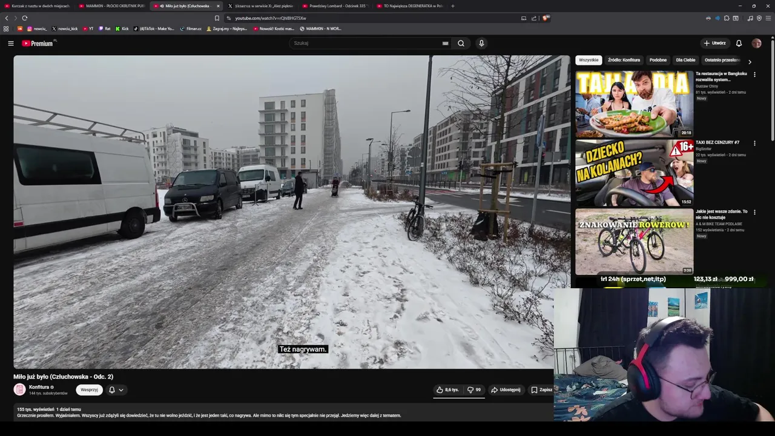Open the YouTube hamburger guide menu
This screenshot has height=436, width=775.
pos(10,43)
